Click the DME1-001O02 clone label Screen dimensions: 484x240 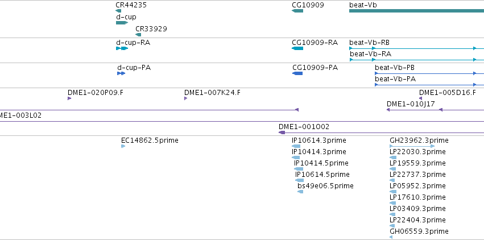click(x=304, y=127)
